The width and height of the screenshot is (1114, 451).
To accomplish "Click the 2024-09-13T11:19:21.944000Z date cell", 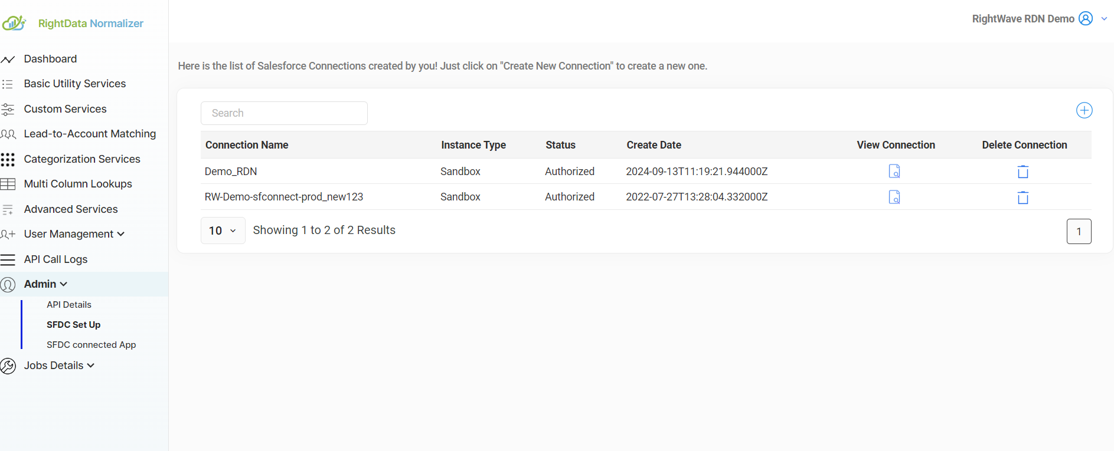I will point(697,172).
